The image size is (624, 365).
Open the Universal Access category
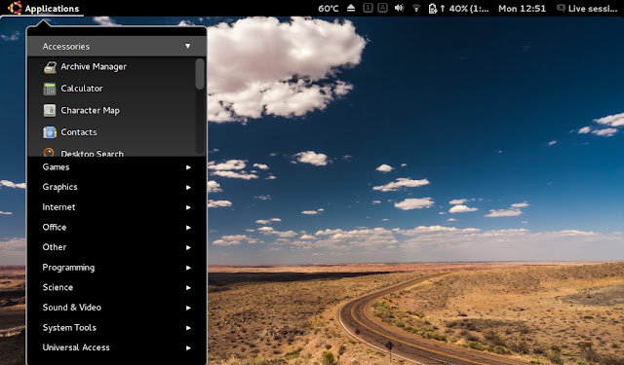coord(117,347)
